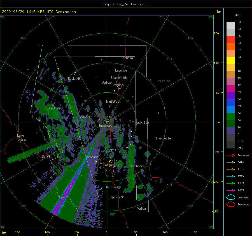Screen dimensions: 252x236
Task: Pick the red 60-65 dBZ color swatch
Action: tap(231, 40)
